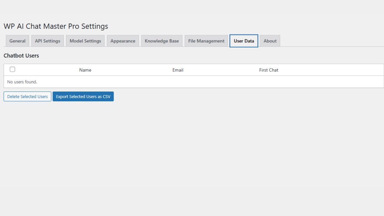The image size is (384, 216).
Task: Click the empty table area below headers
Action: (192, 82)
